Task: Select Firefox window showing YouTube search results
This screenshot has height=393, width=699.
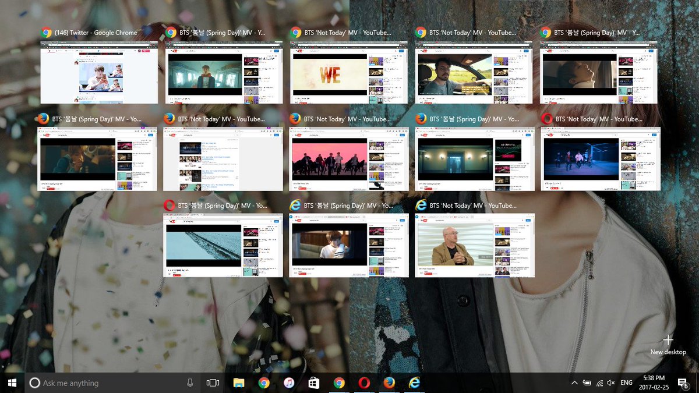Action: 223,159
